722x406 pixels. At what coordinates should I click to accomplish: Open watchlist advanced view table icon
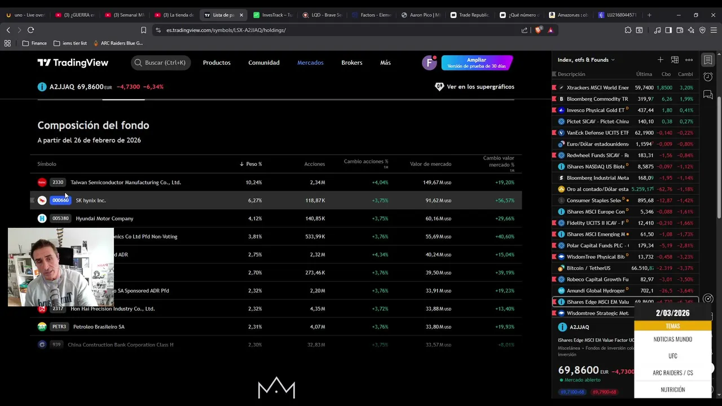click(675, 60)
